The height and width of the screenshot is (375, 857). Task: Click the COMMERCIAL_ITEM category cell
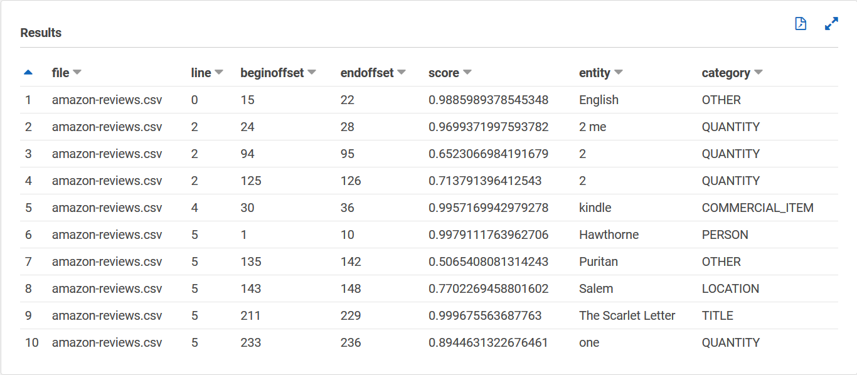pyautogui.click(x=757, y=208)
